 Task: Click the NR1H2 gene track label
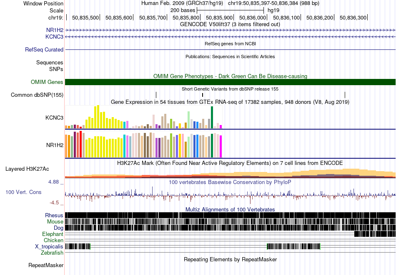(55, 30)
